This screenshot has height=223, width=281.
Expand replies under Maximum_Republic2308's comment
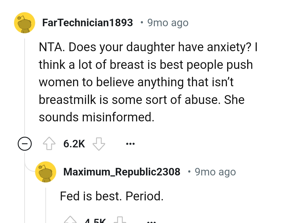click(25, 143)
